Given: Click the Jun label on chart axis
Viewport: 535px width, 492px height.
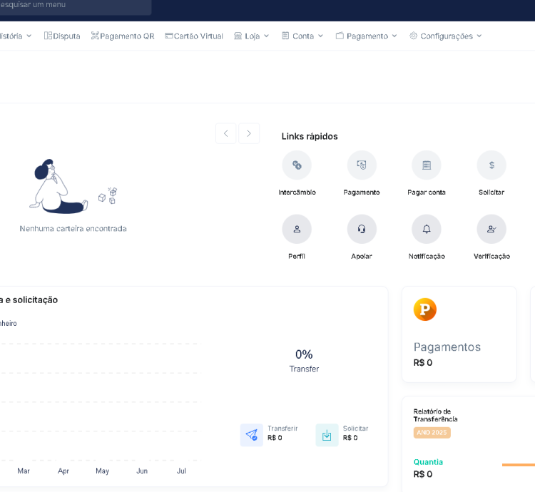Looking at the screenshot, I should tap(142, 471).
